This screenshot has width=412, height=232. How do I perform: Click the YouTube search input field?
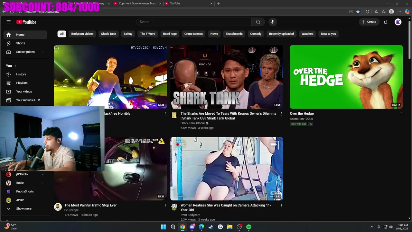tap(194, 22)
